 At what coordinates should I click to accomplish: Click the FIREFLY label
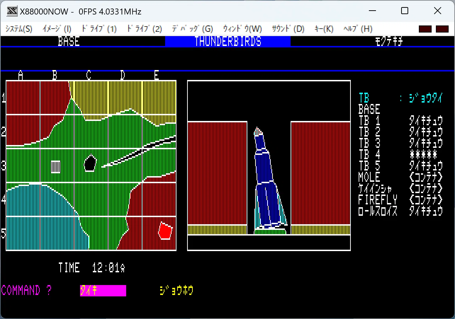[x=378, y=200]
